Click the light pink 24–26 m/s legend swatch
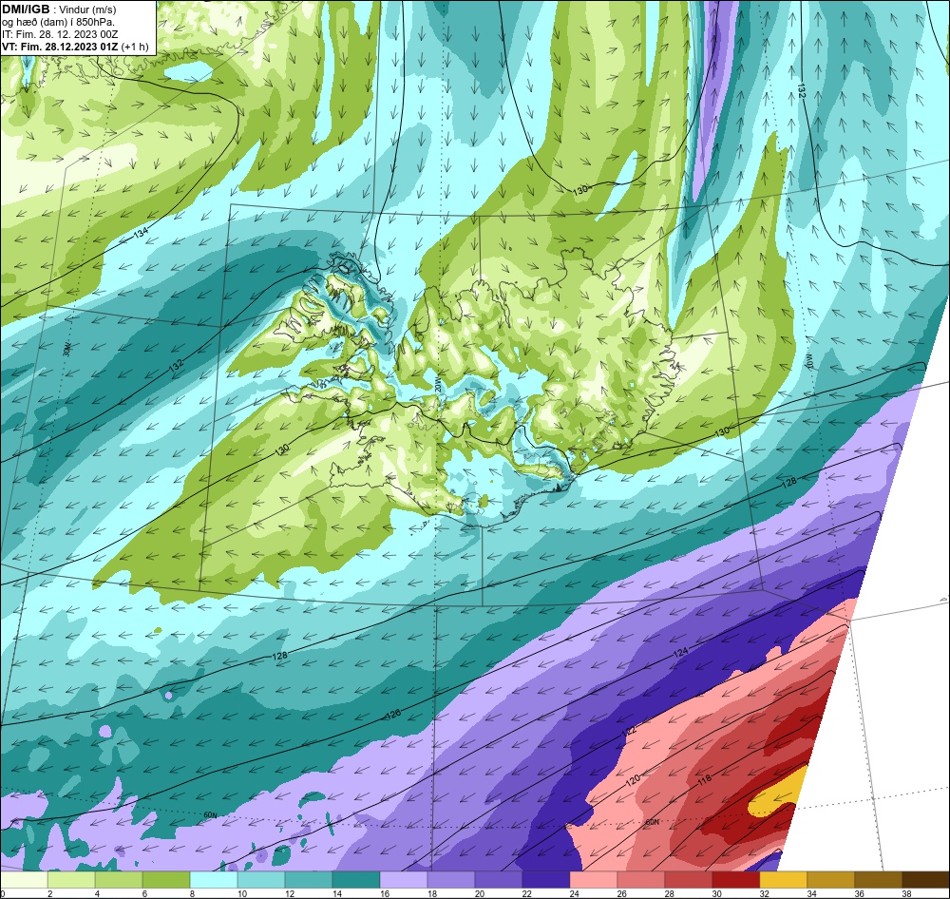 click(593, 880)
